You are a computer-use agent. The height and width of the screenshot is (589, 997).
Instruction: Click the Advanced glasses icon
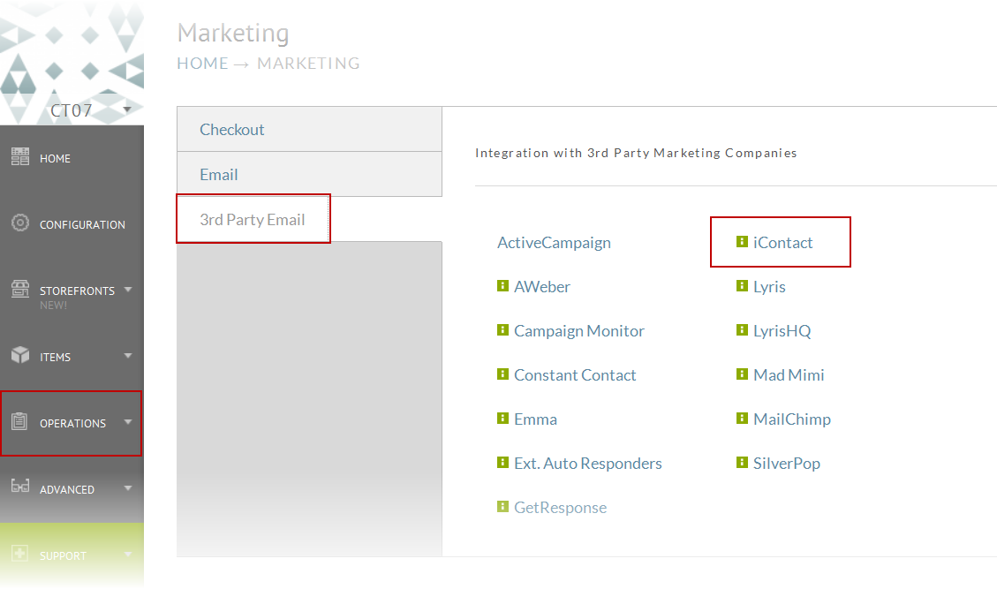pyautogui.click(x=20, y=487)
